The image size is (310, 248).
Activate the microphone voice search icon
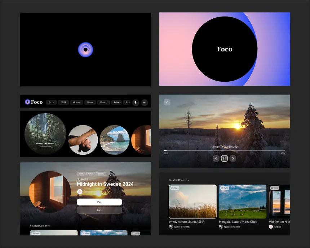click(136, 103)
